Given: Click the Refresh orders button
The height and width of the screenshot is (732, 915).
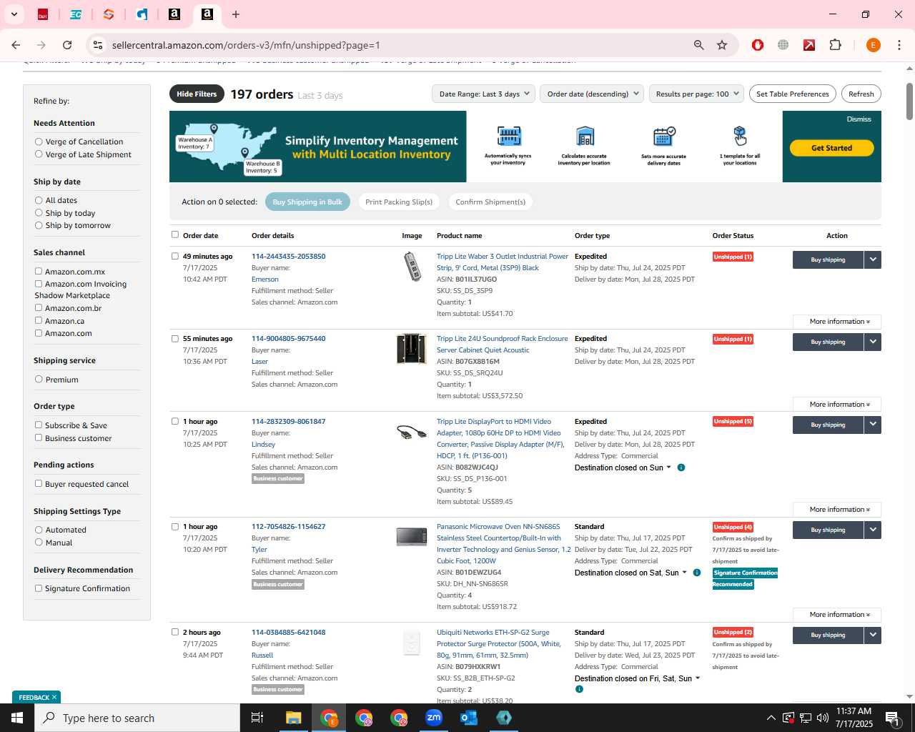Looking at the screenshot, I should tap(861, 94).
